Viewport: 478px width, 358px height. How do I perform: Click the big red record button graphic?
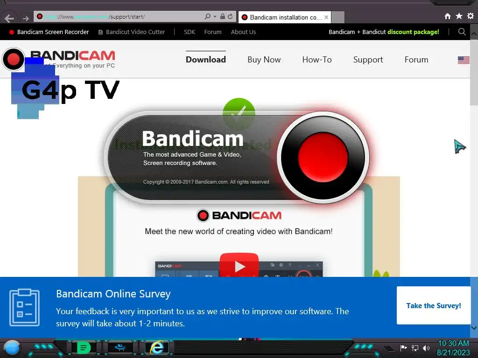tap(323, 157)
